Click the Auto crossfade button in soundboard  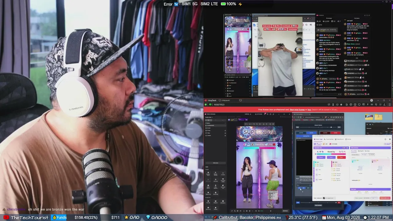[318, 205]
